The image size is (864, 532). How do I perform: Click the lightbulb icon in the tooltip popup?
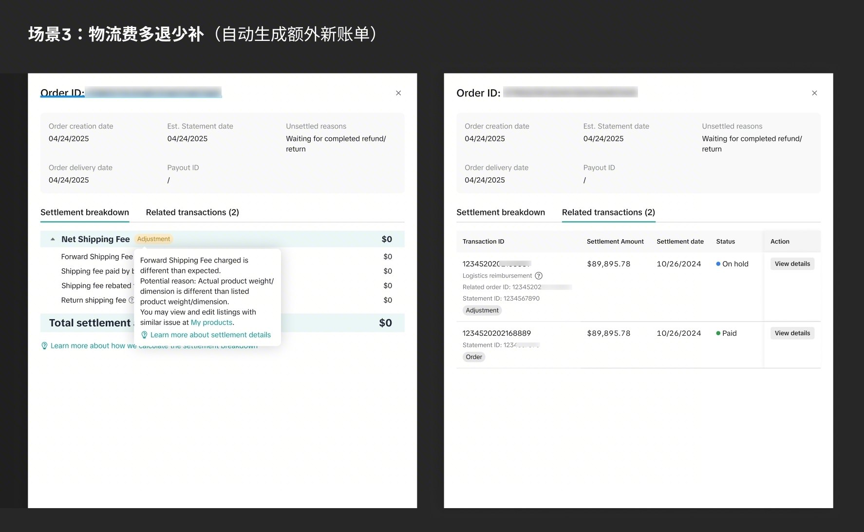tap(144, 335)
